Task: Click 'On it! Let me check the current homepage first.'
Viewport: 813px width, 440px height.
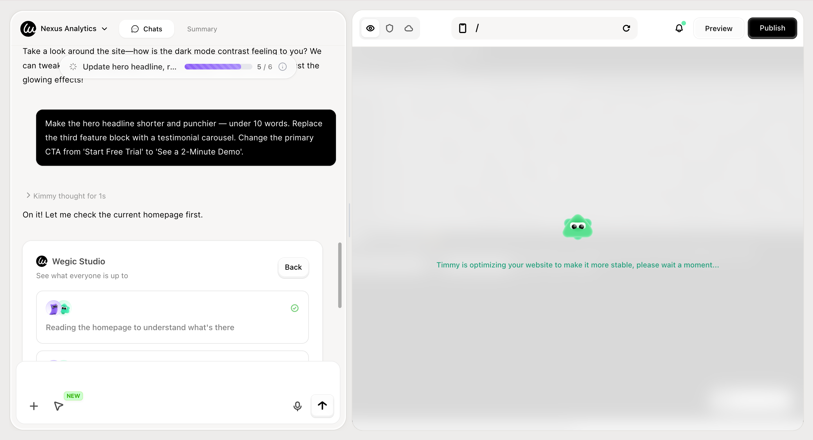Action: pos(113,215)
